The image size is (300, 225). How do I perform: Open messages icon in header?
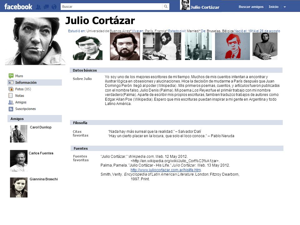point(46,7)
